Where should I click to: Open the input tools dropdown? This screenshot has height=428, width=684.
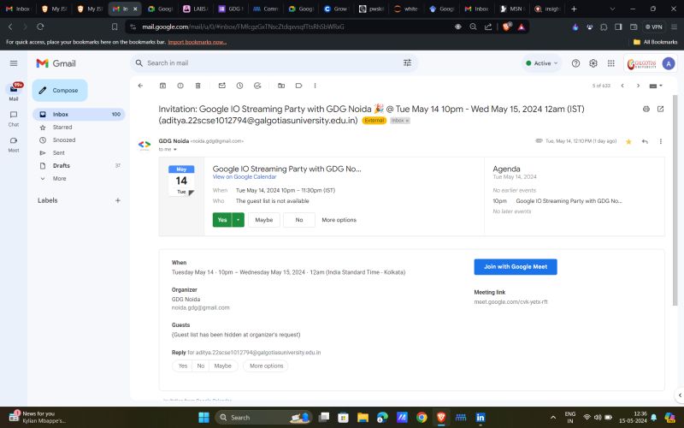656,86
